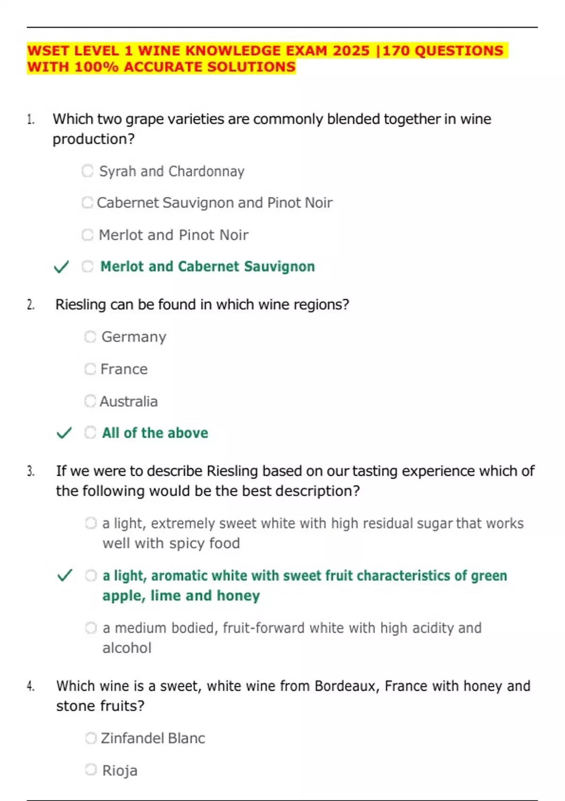Select the "Germany" radio button
Viewport: 565px width, 801px height.
click(90, 337)
